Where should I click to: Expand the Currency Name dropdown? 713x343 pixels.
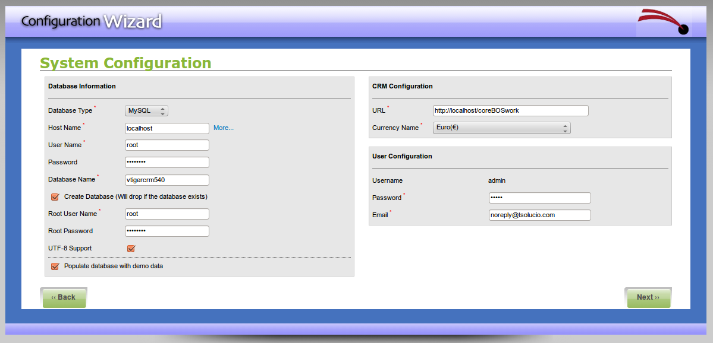(501, 128)
